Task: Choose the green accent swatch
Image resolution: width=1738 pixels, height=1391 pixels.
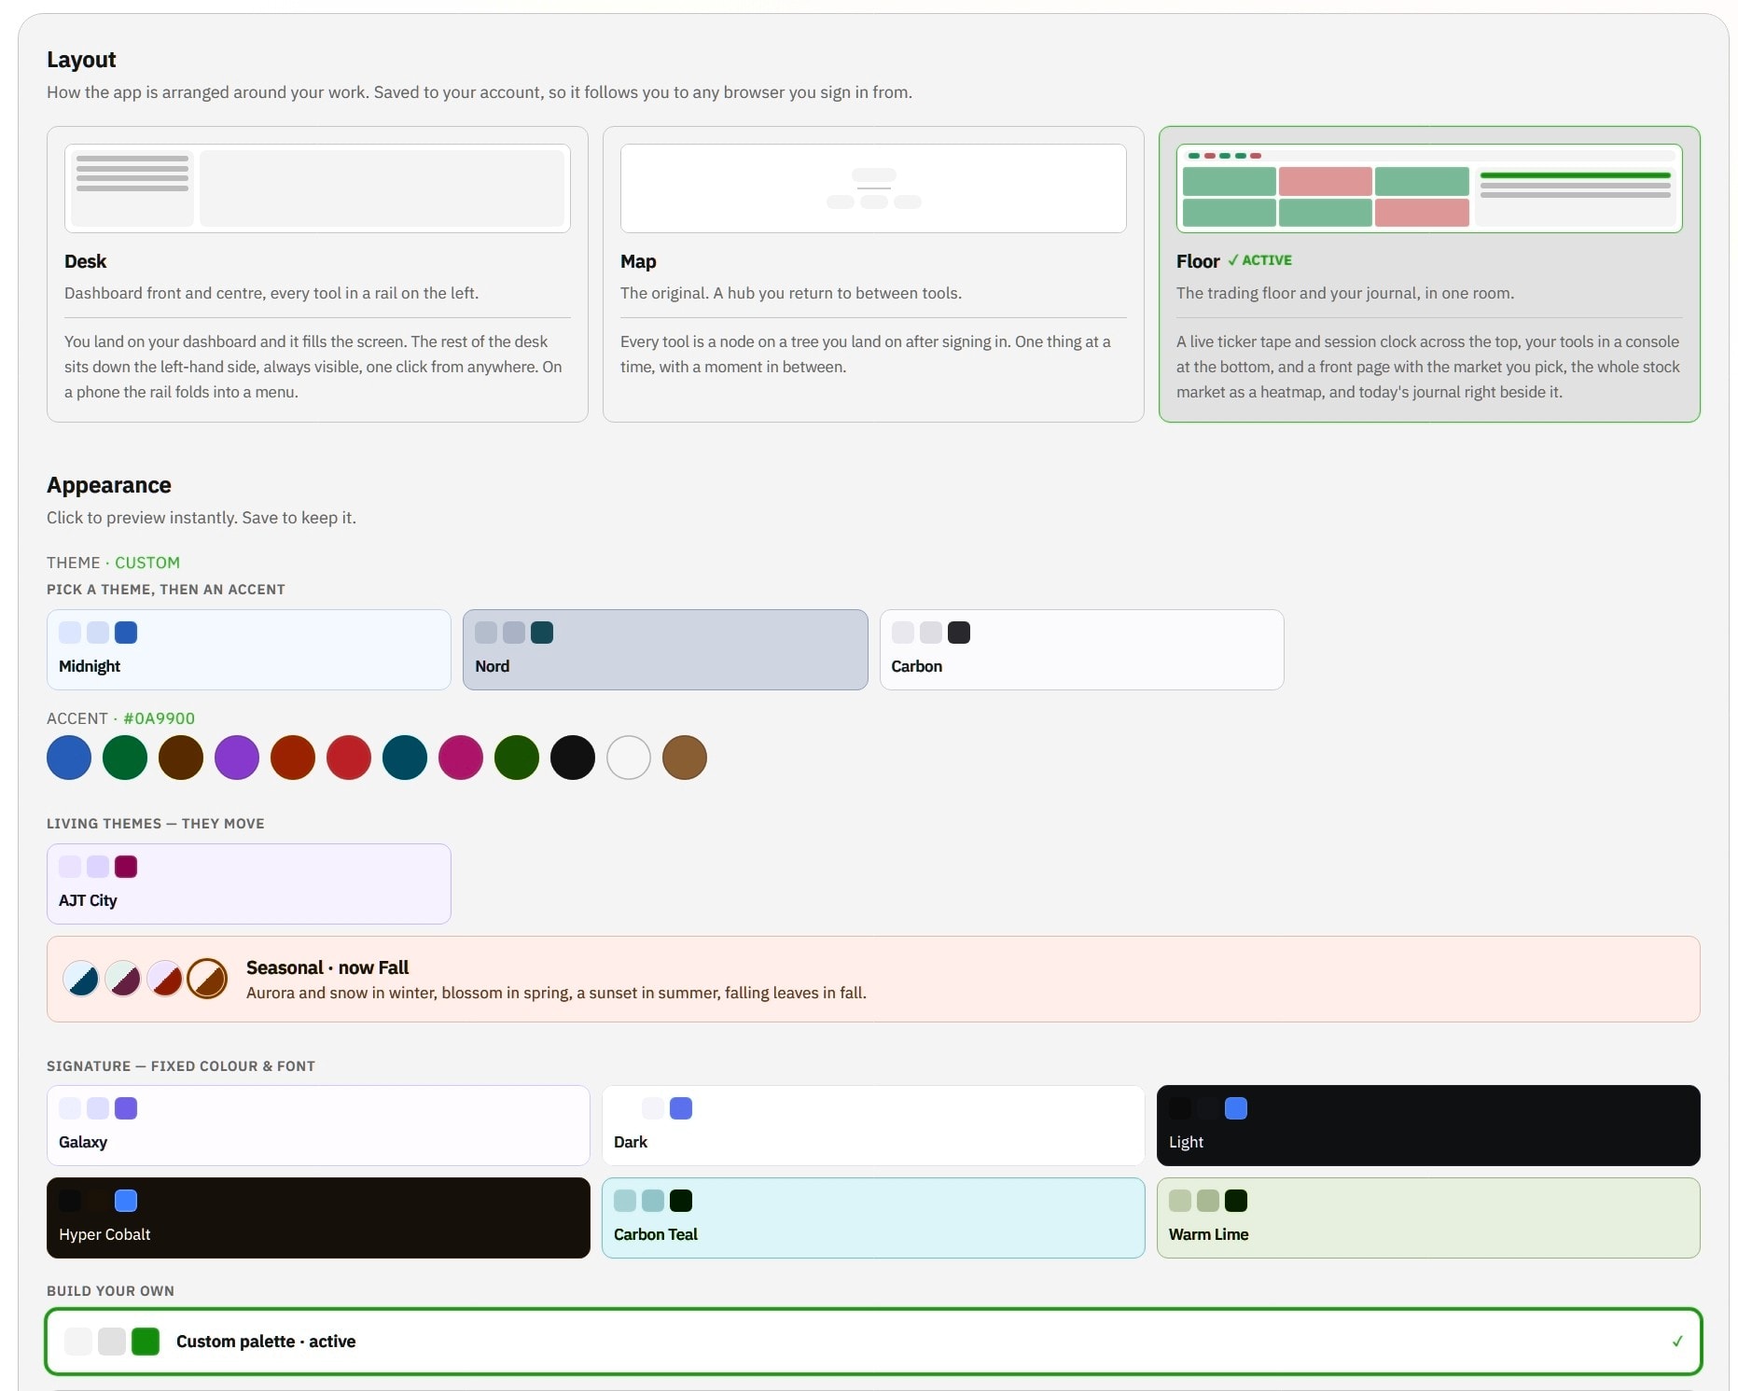Action: click(125, 758)
